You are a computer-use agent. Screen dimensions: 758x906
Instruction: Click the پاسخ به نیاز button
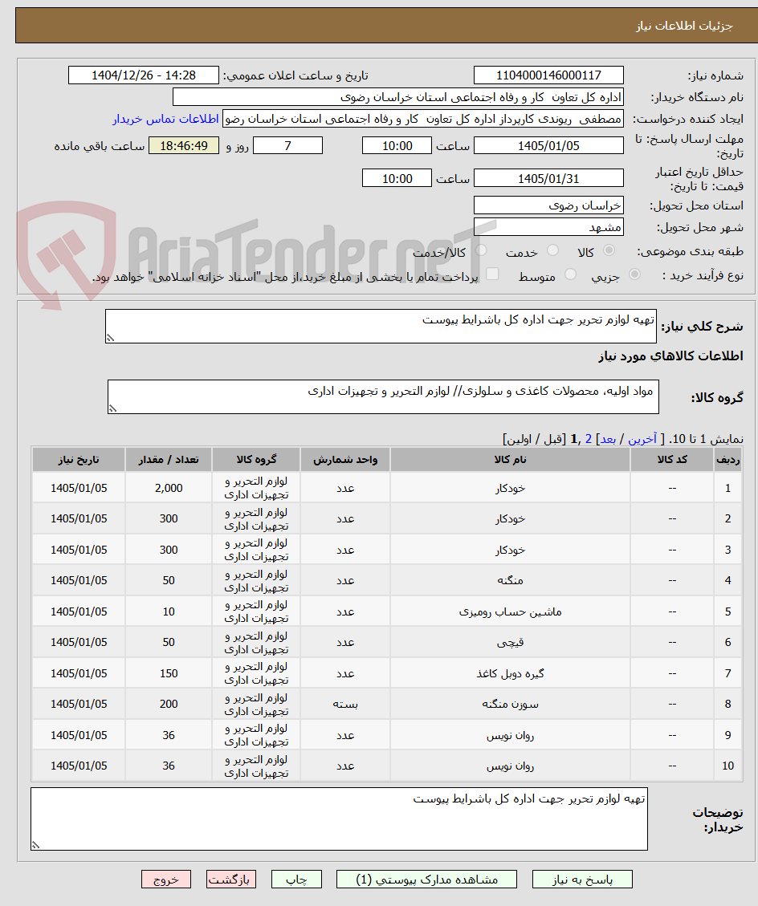(x=582, y=880)
